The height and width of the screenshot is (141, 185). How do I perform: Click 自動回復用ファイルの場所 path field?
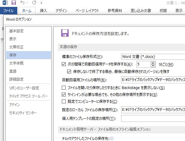[x=153, y=80]
